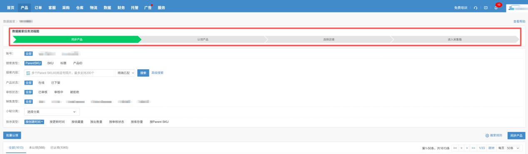The width and height of the screenshot is (528, 154).
Task: Click the list icon inside search content field
Action: [28, 73]
